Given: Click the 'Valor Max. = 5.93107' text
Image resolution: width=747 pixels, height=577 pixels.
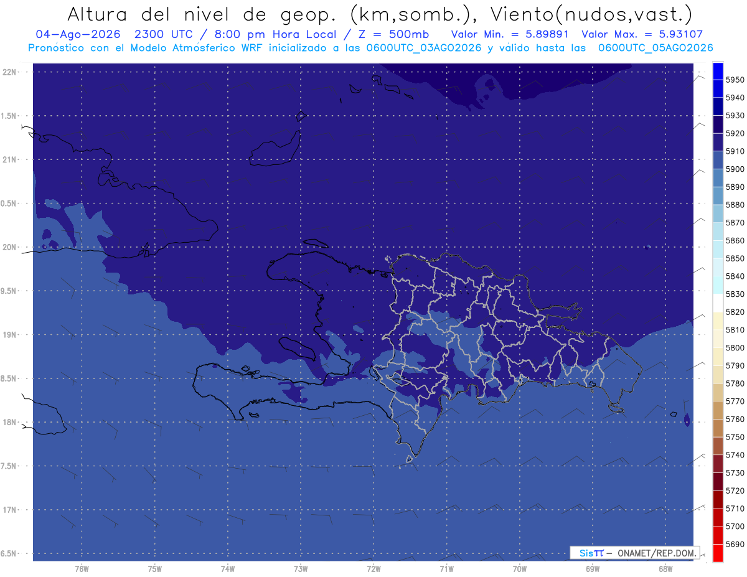Looking at the screenshot, I should pos(642,34).
